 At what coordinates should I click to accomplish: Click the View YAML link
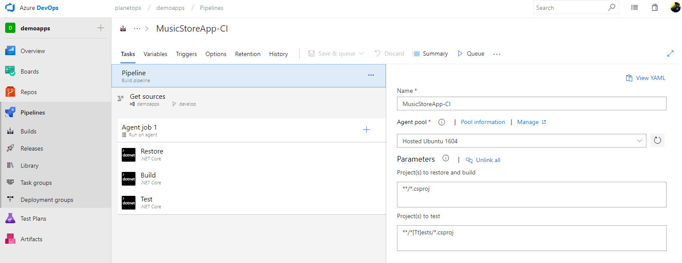tap(646, 78)
